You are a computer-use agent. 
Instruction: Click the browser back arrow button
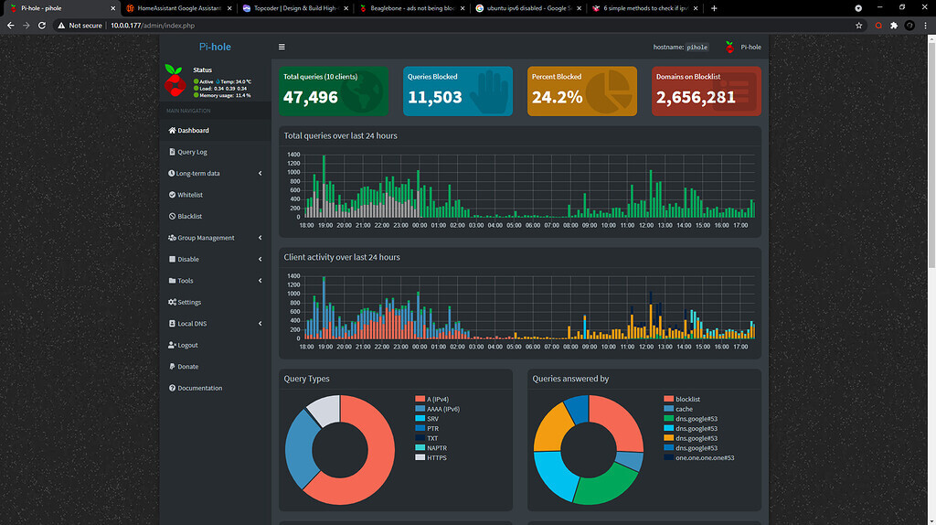pyautogui.click(x=10, y=26)
